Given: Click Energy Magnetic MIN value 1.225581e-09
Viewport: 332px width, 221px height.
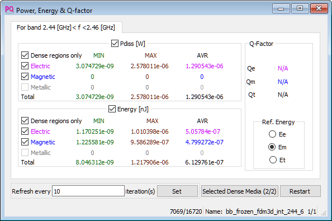Looking at the screenshot, I should [95, 142].
